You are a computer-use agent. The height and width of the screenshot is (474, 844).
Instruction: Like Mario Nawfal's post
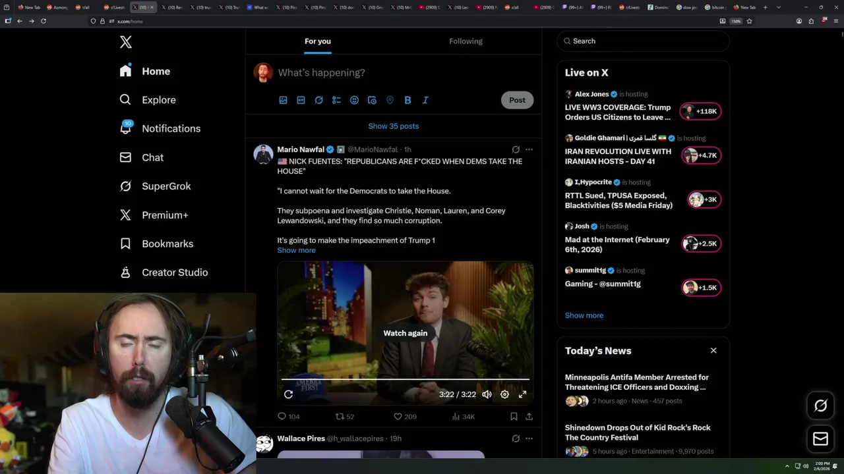point(405,417)
